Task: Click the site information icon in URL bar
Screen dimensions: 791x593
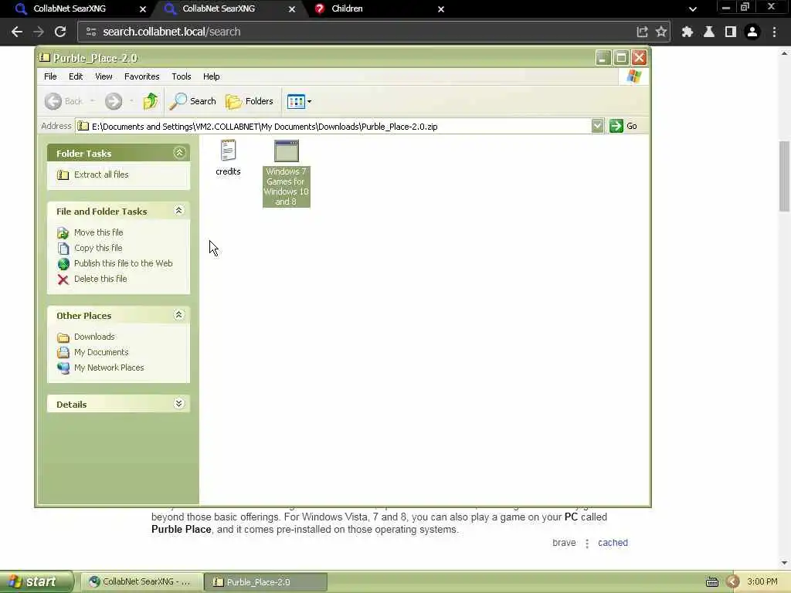Action: click(x=91, y=32)
